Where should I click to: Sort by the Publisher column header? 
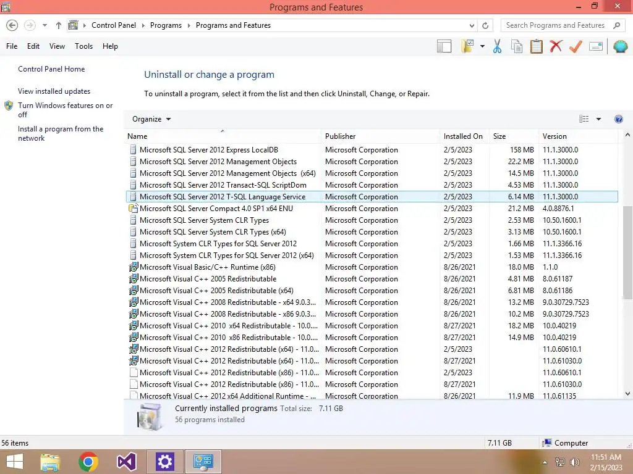(x=380, y=136)
